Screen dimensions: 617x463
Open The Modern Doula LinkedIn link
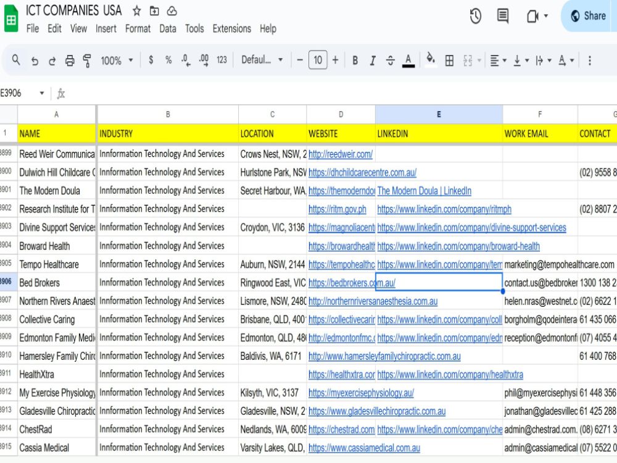click(x=424, y=191)
